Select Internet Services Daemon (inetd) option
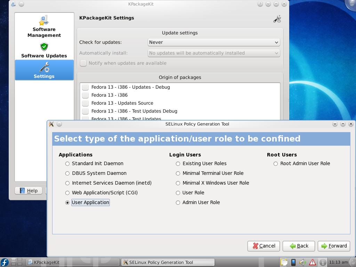Image resolution: width=356 pixels, height=267 pixels. point(108,183)
